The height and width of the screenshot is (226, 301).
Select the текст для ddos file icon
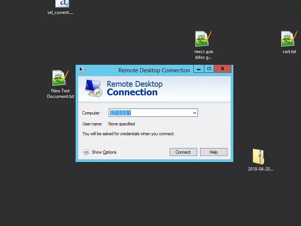(x=203, y=39)
